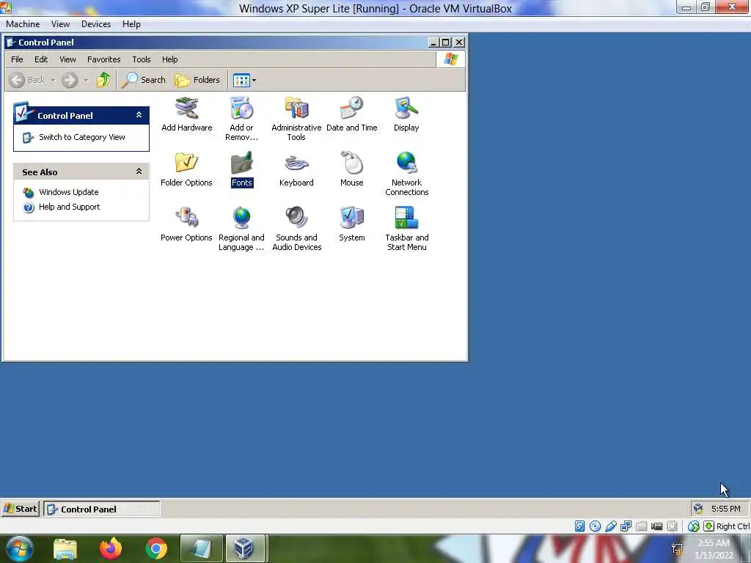The width and height of the screenshot is (751, 563).
Task: Click the Forward navigation arrow
Action: coord(70,80)
